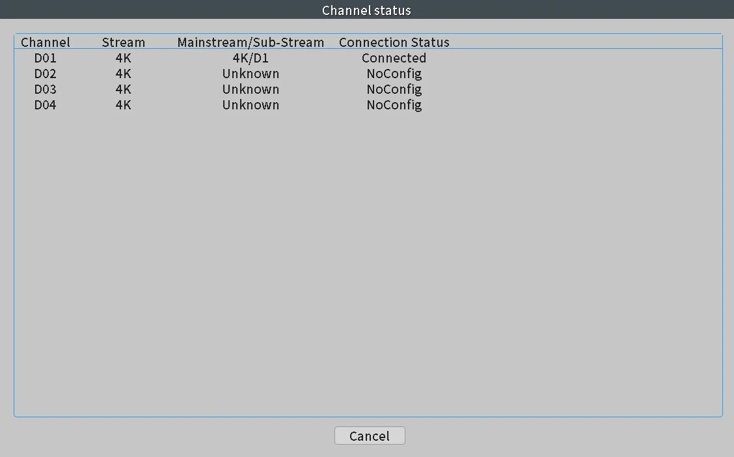Click the Unknown value in D02 row
The image size is (734, 457).
251,74
